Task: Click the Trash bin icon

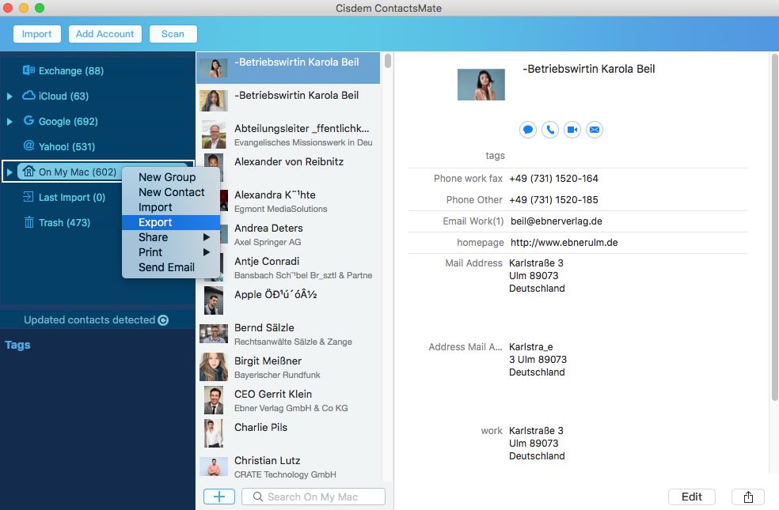Action: tap(29, 221)
